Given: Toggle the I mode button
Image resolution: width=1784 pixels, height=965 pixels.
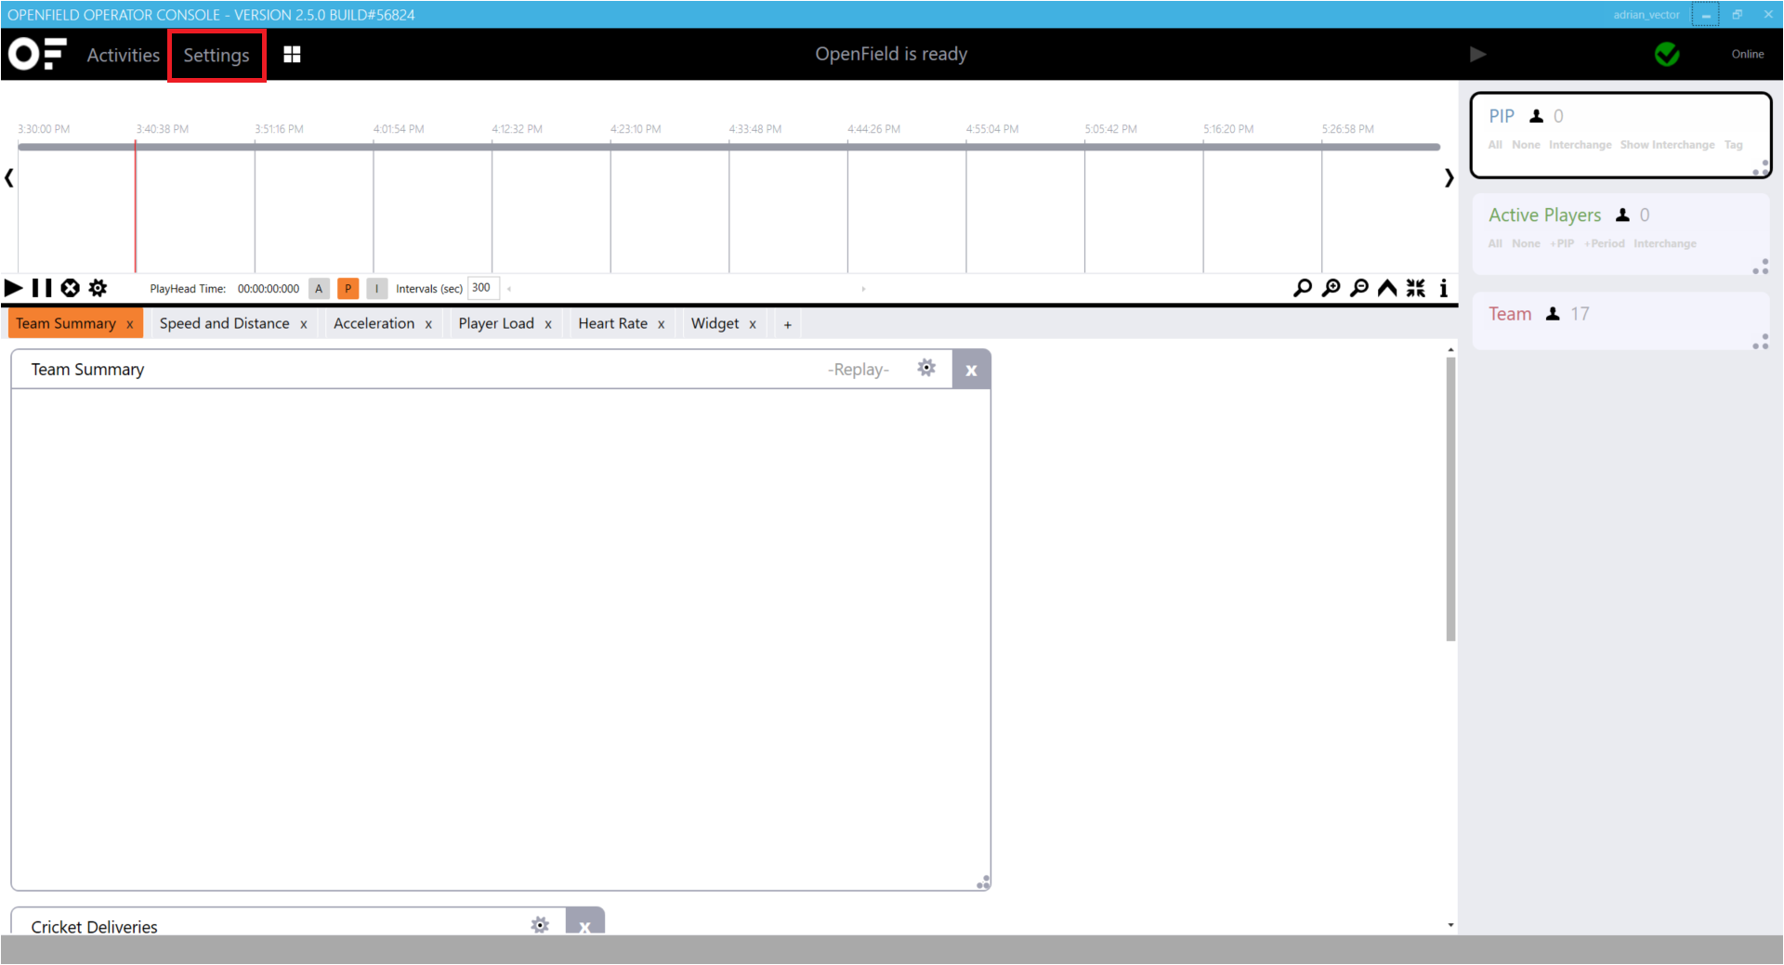Looking at the screenshot, I should pos(376,289).
